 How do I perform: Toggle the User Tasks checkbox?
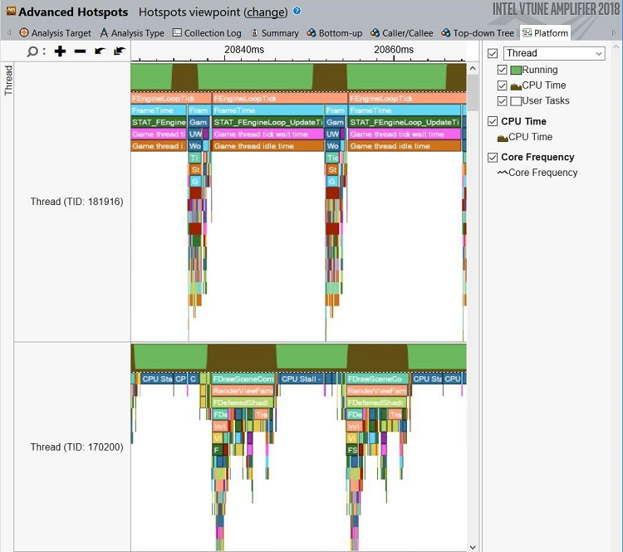pos(502,100)
